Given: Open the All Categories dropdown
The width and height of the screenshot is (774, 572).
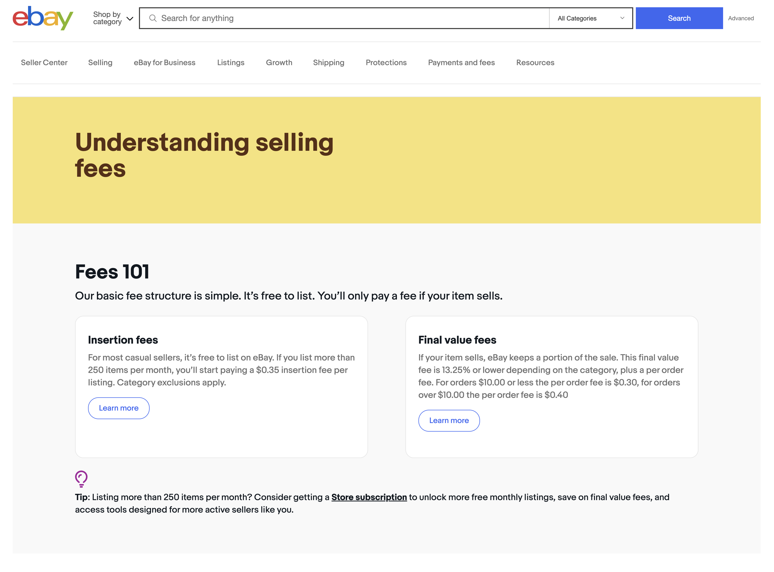Looking at the screenshot, I should pos(591,18).
